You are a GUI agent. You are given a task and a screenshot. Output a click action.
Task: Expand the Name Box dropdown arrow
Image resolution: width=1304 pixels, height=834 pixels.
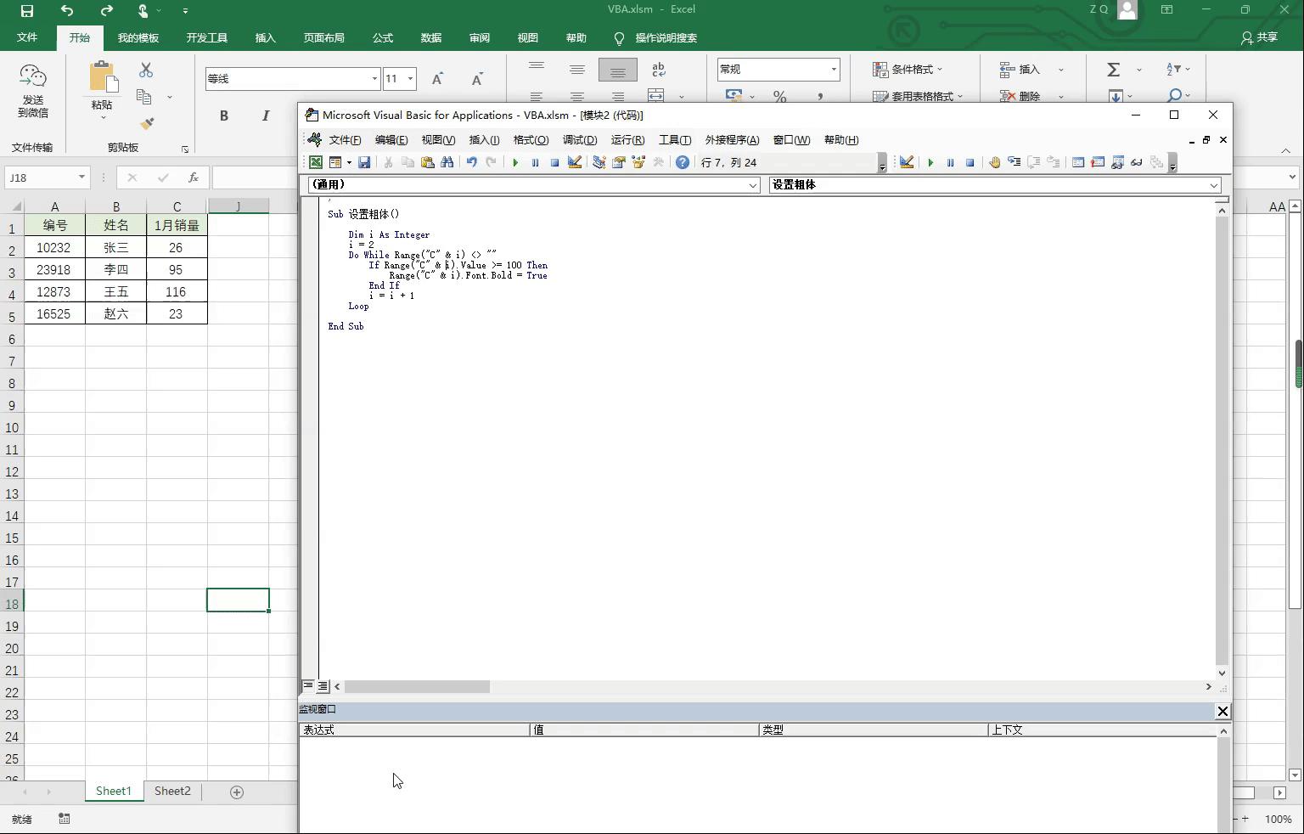pyautogui.click(x=81, y=178)
